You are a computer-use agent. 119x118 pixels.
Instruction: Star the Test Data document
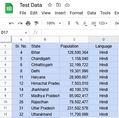50,5
